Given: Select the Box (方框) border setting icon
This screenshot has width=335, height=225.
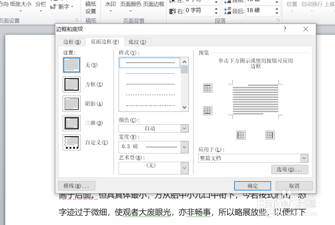Looking at the screenshot, I should click(72, 84).
